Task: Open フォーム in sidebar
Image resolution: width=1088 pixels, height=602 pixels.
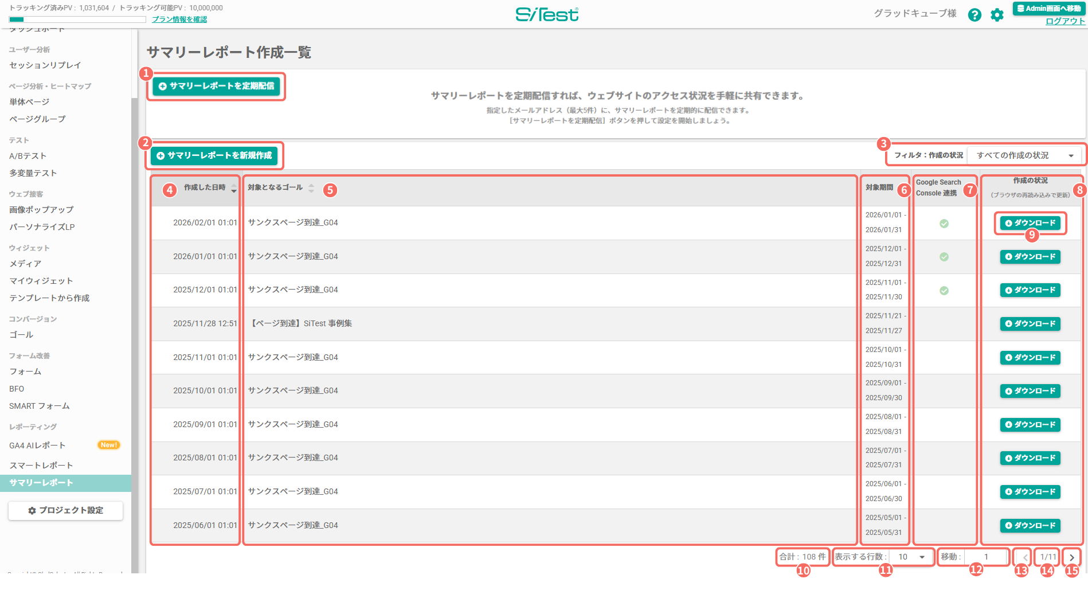Action: [25, 372]
